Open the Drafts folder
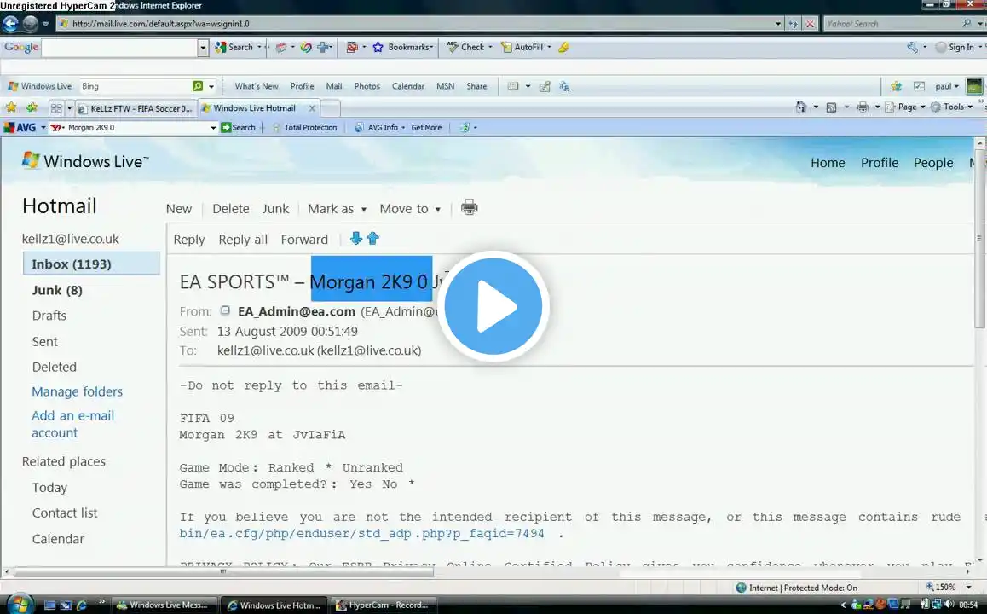This screenshot has width=987, height=614. point(49,316)
